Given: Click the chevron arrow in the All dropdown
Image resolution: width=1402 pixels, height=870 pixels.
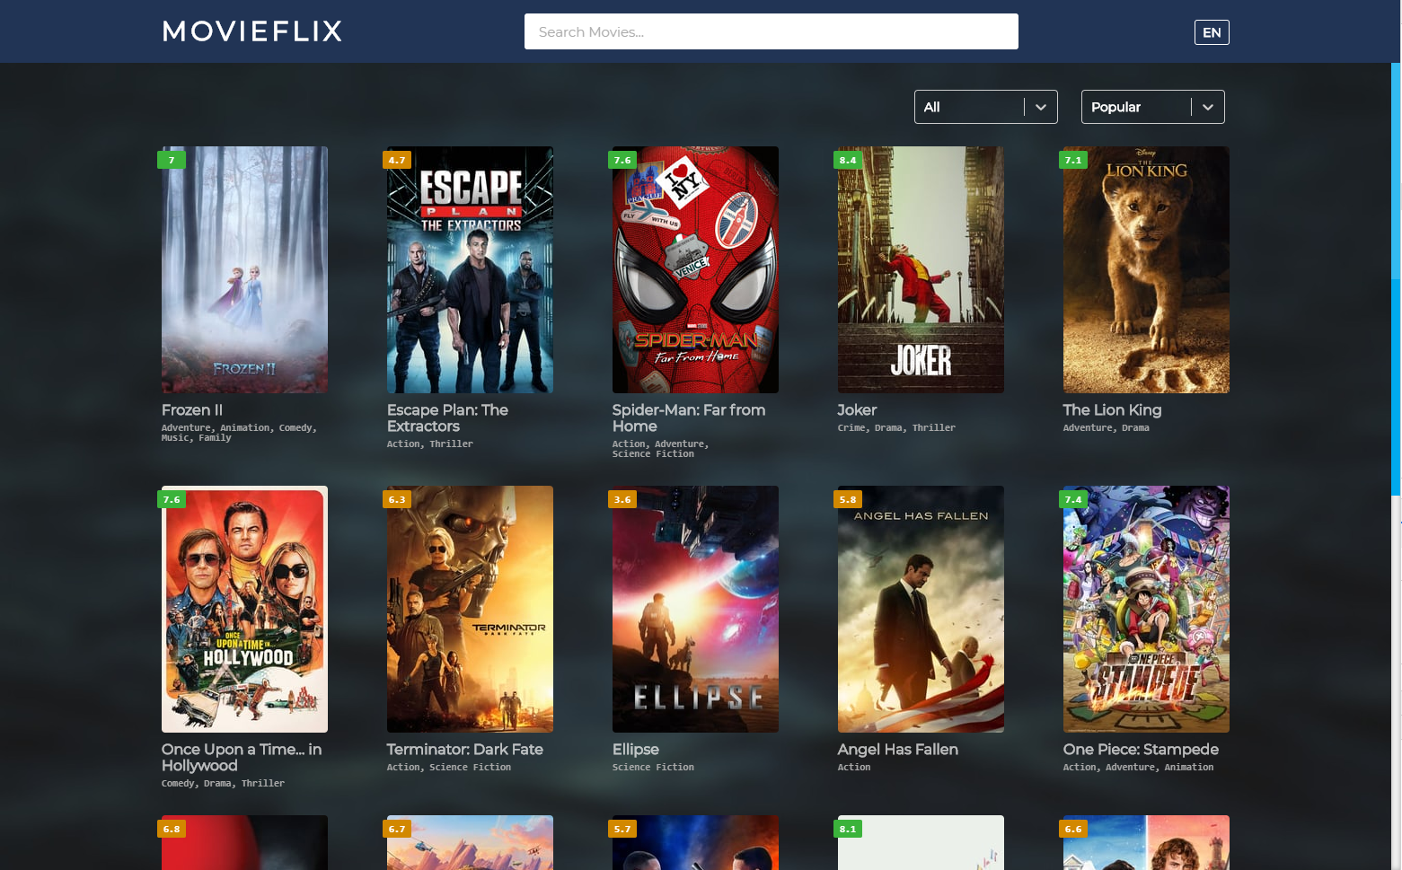Looking at the screenshot, I should click(x=1040, y=107).
